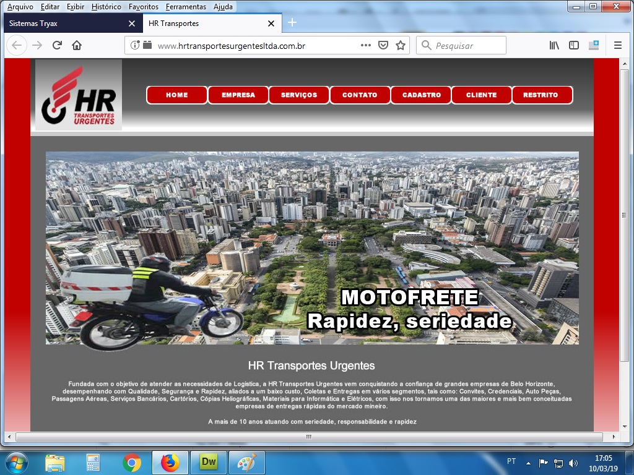Toggle the sidebar view icon

[x=574, y=45]
